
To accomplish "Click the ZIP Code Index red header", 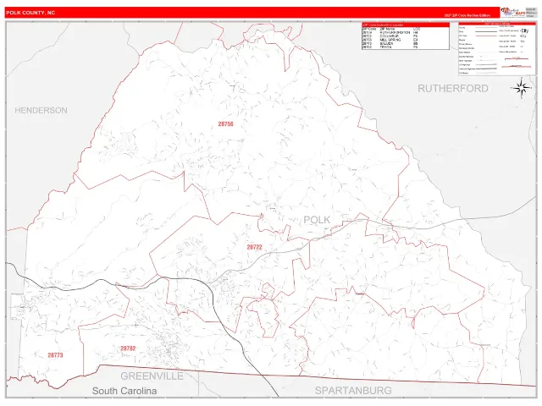I will pyautogui.click(x=406, y=25).
